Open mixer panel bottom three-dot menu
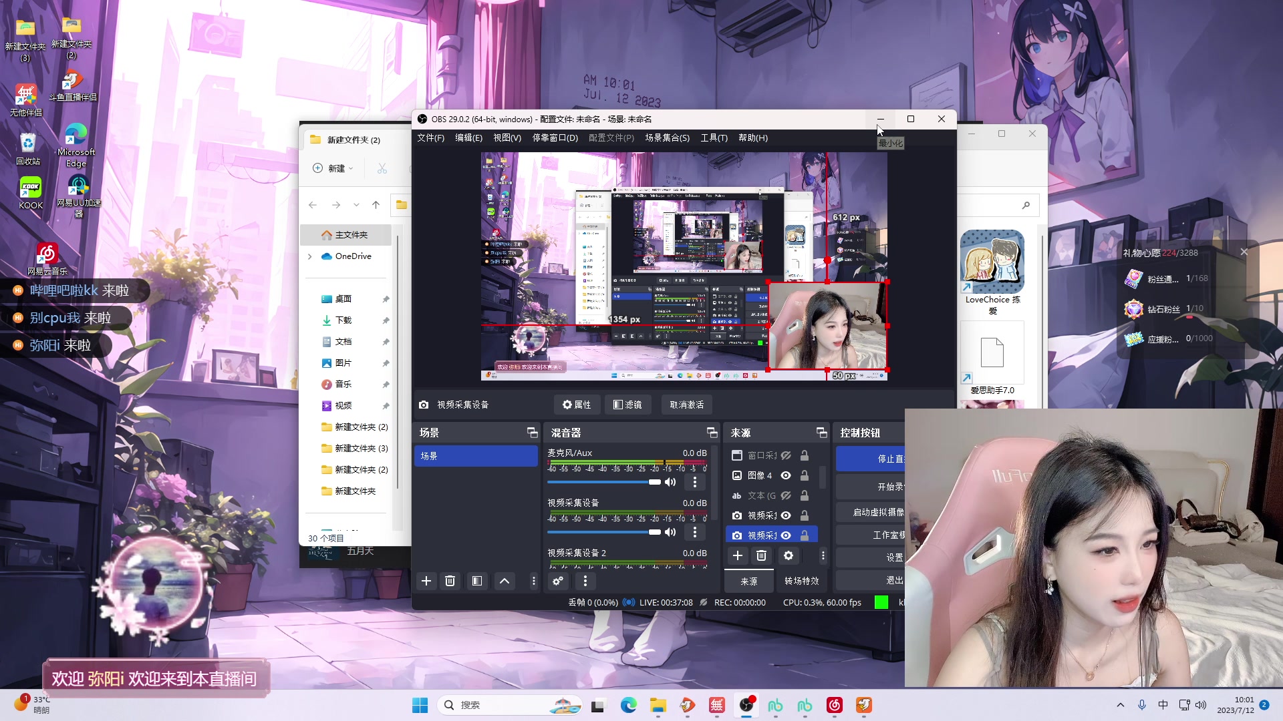Image resolution: width=1283 pixels, height=721 pixels. click(585, 581)
